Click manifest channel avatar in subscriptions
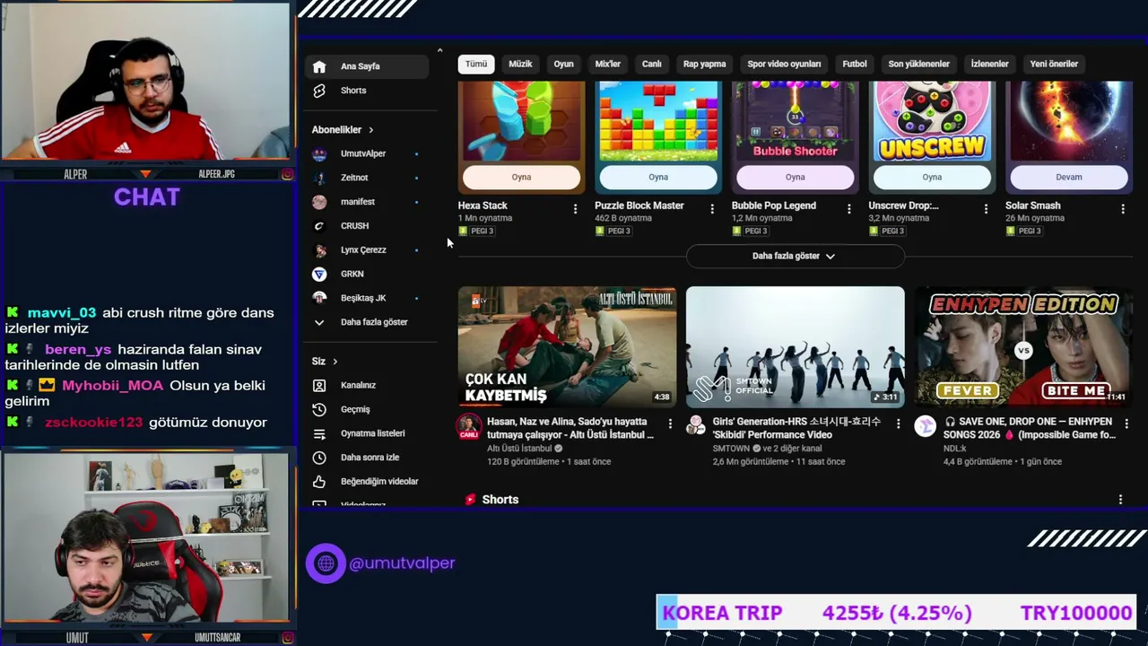This screenshot has width=1148, height=646. coord(319,202)
